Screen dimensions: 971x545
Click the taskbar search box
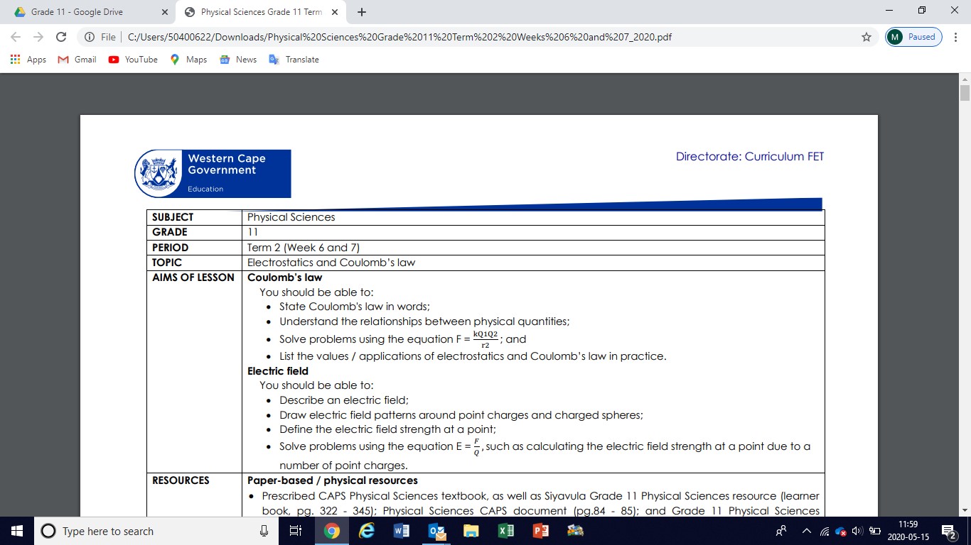[x=155, y=531]
